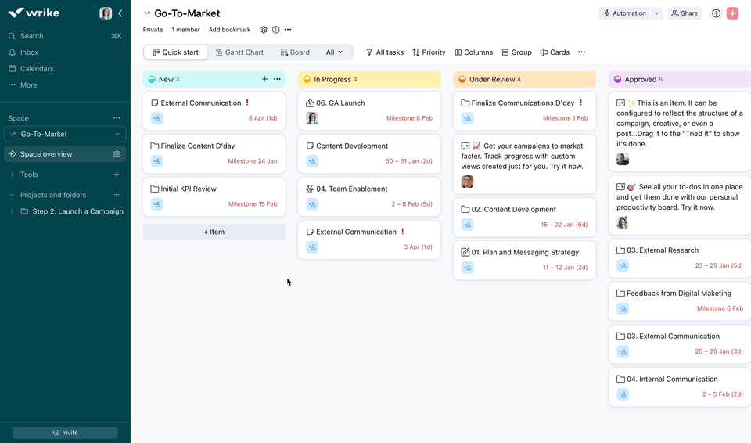This screenshot has height=443, width=751.
Task: Open the settings gear next to Add bookmark
Action: coord(264,30)
